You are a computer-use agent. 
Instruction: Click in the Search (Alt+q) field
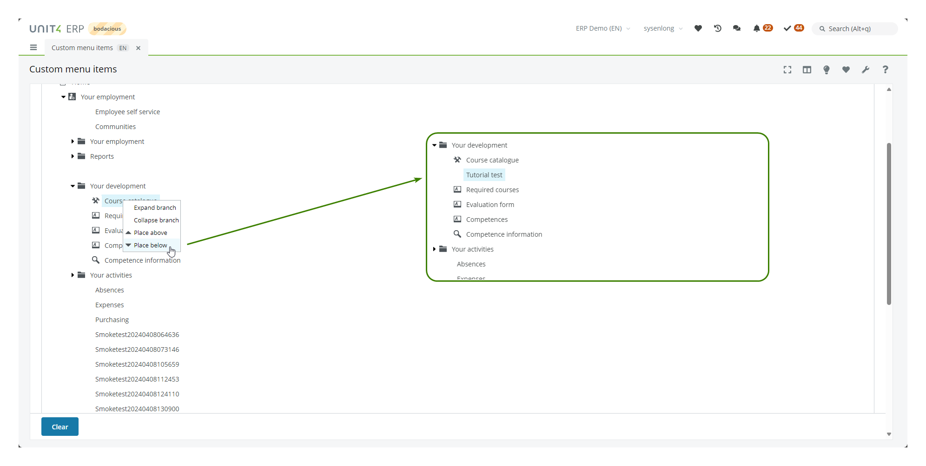click(x=858, y=29)
